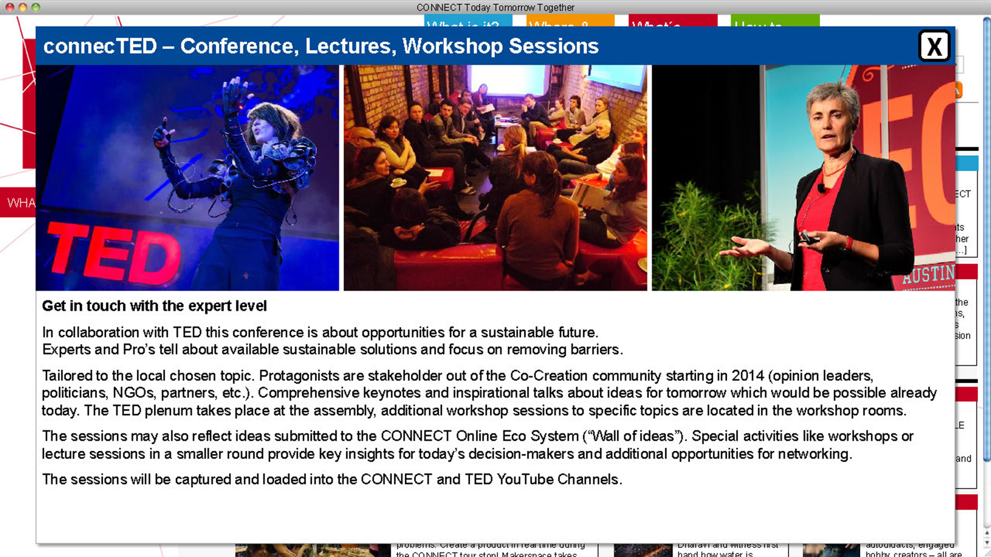This screenshot has width=991, height=557.
Task: Click the search field behind popup
Action: pyautogui.click(x=959, y=64)
